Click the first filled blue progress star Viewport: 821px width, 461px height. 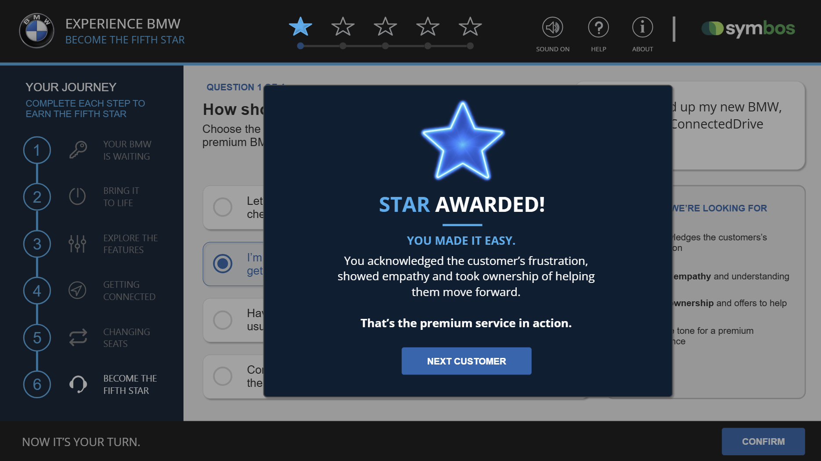(x=300, y=27)
